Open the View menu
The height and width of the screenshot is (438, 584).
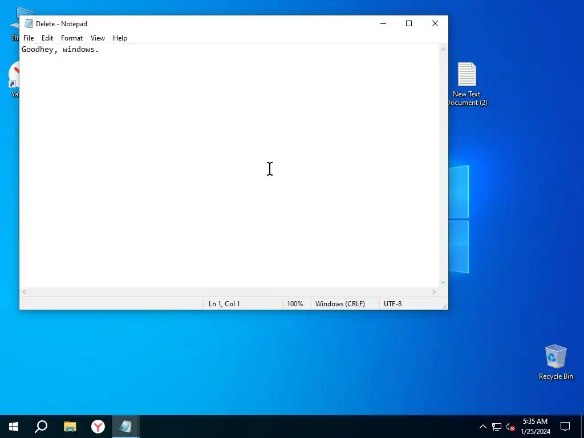(x=98, y=38)
